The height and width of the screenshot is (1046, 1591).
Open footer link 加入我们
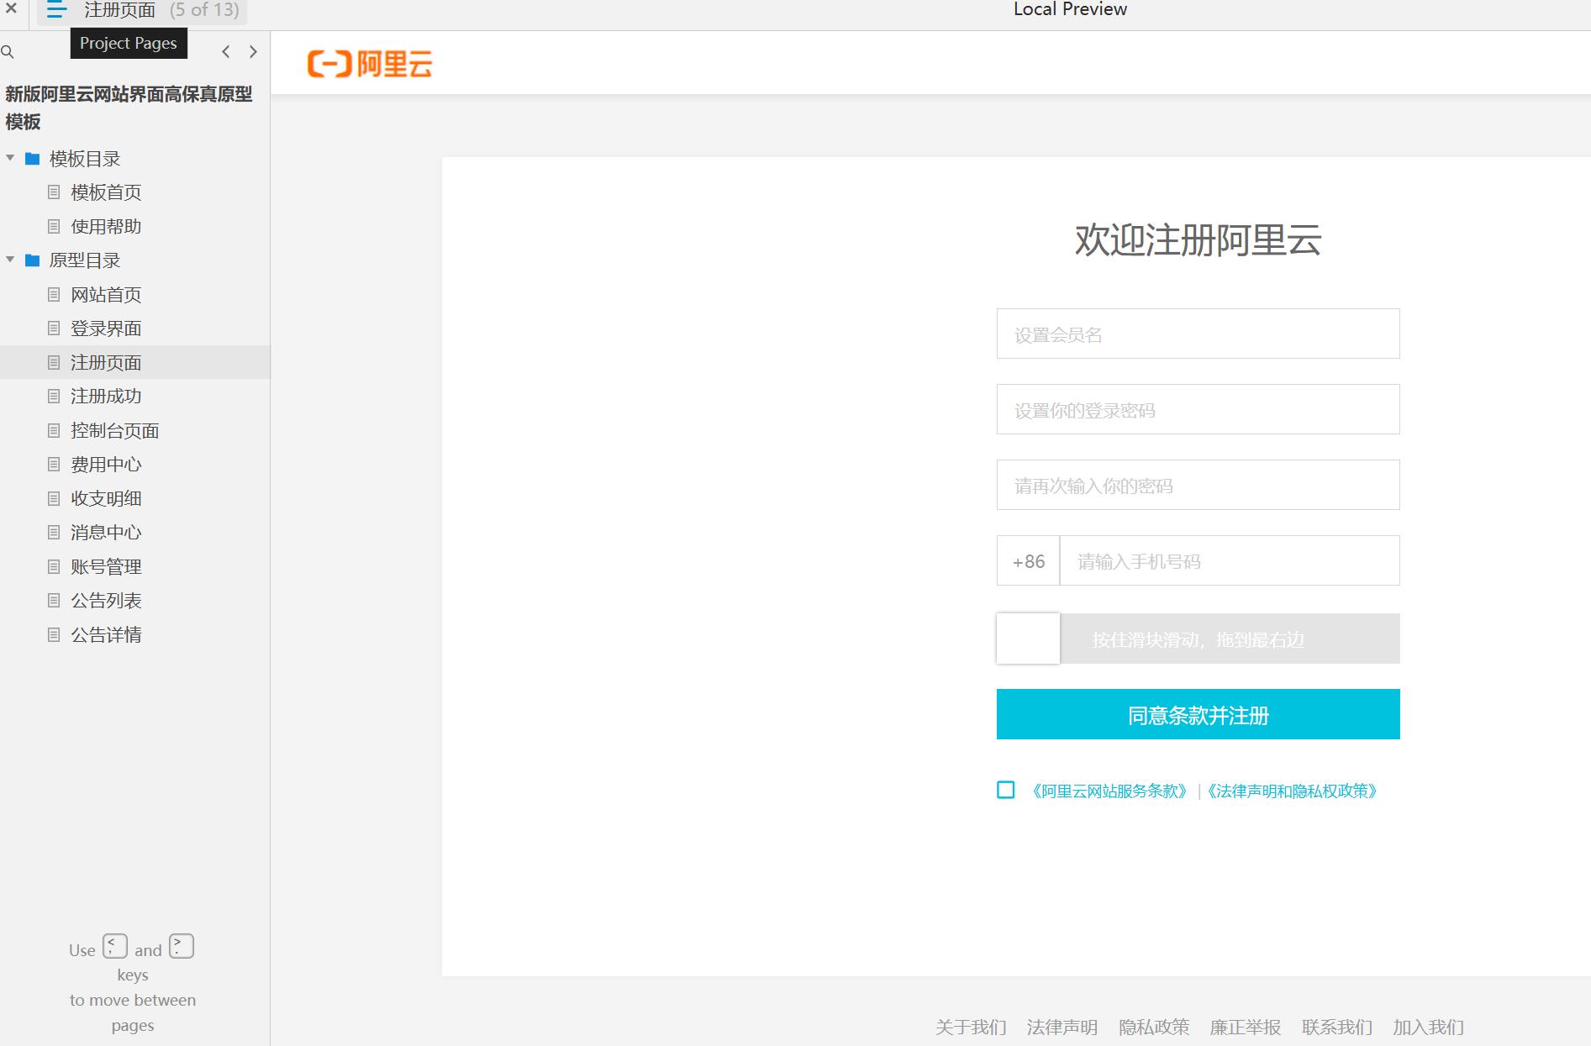point(1429,1028)
